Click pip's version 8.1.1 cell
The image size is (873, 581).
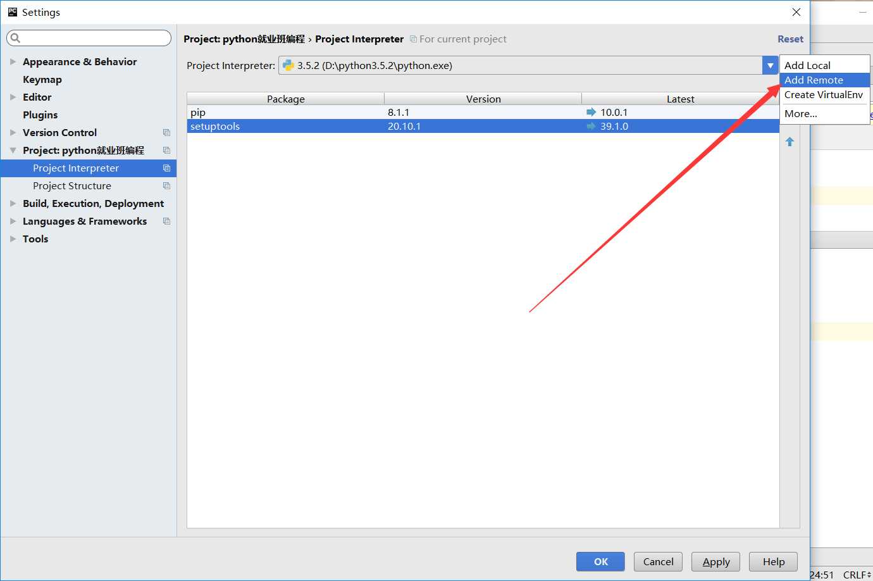pyautogui.click(x=399, y=112)
